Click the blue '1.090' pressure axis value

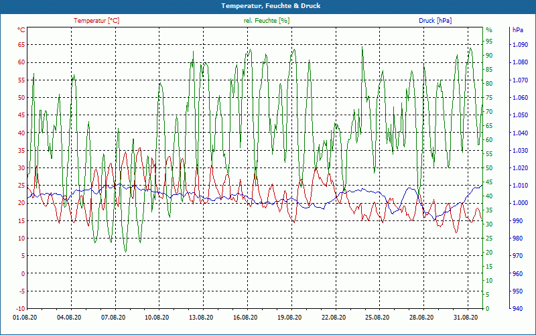coord(520,44)
